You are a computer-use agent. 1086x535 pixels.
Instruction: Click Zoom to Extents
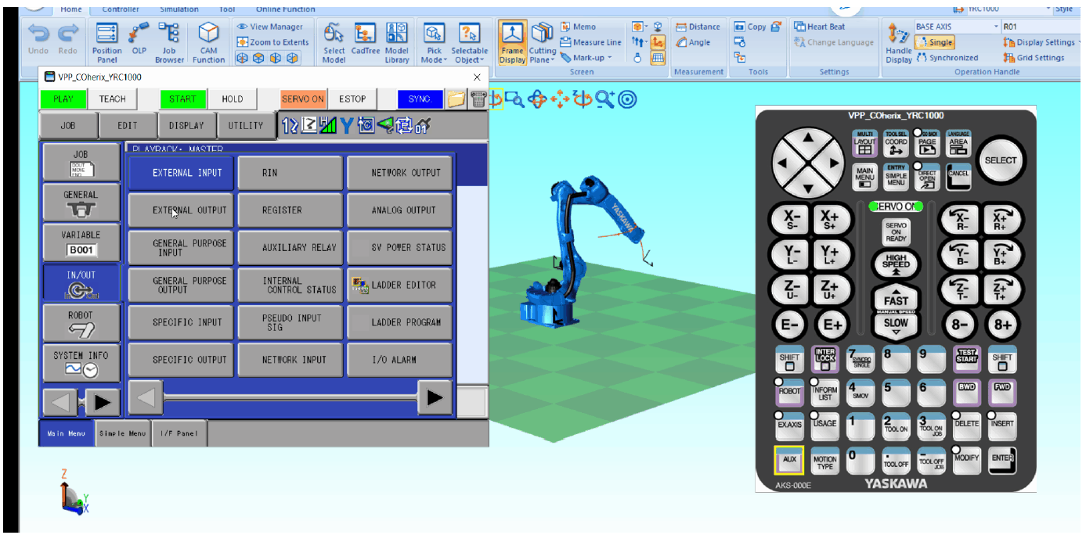[x=273, y=42]
